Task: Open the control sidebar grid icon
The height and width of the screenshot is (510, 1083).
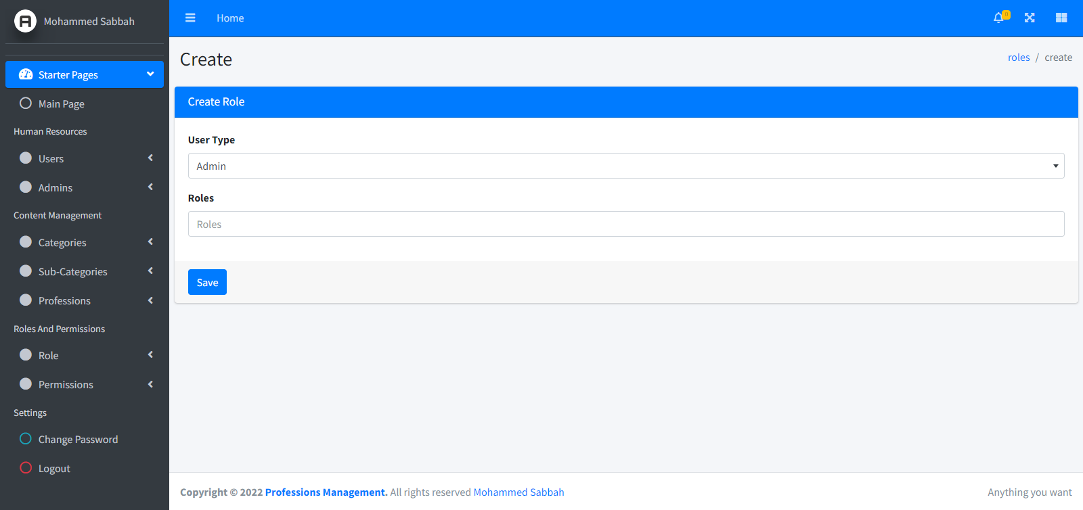Action: [x=1061, y=18]
